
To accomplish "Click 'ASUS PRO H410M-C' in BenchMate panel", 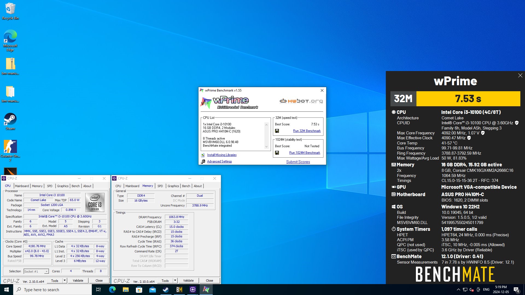I will click(x=462, y=194).
